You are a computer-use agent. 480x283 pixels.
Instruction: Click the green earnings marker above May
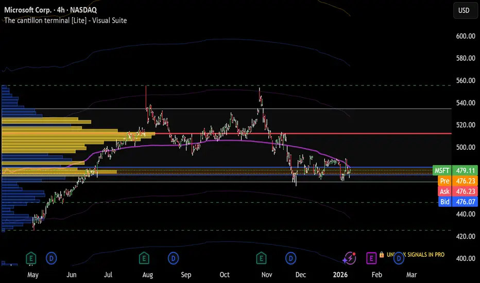point(31,258)
